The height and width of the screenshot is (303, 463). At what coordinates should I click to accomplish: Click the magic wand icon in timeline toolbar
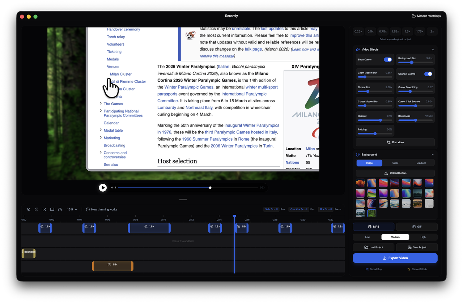click(37, 209)
